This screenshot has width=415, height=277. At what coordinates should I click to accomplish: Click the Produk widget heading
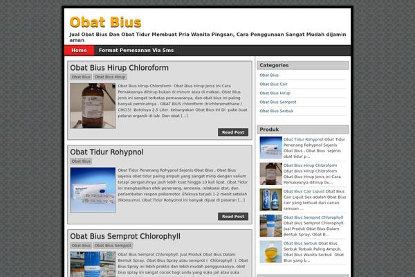pyautogui.click(x=303, y=129)
